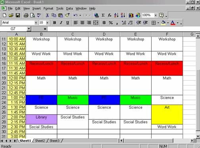Open the Office Assistant help icon
Image resolution: width=200 pixels, height=148 pixels.
click(162, 15)
